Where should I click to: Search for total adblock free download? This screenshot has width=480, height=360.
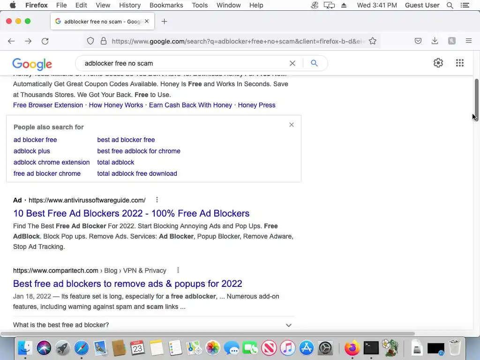click(137, 173)
